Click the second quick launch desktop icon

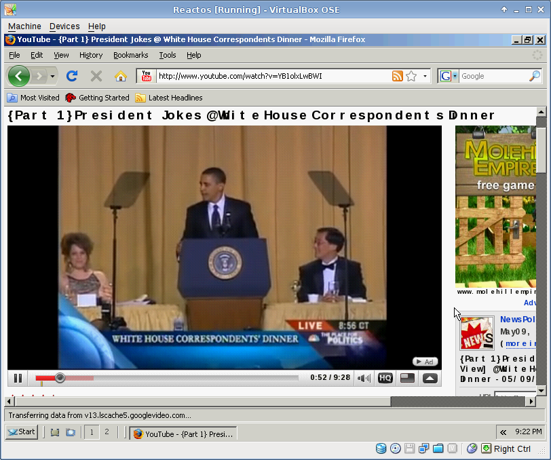pyautogui.click(x=71, y=432)
